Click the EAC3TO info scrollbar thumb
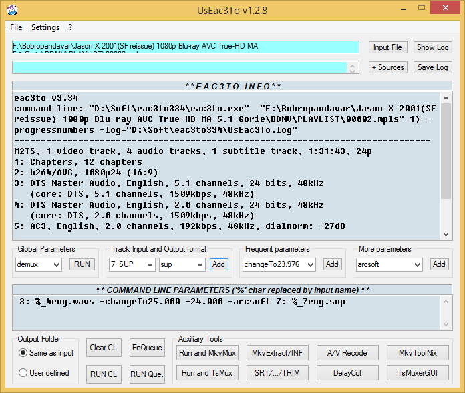The height and width of the screenshot is (393, 465). tap(446, 151)
